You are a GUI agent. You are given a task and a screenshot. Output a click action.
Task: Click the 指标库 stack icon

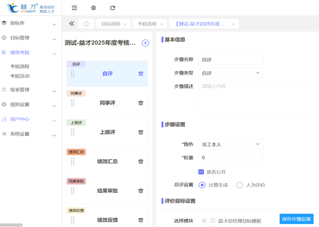4,23
